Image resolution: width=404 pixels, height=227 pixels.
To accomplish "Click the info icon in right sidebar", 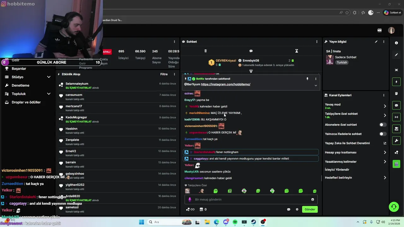I will 396,43.
